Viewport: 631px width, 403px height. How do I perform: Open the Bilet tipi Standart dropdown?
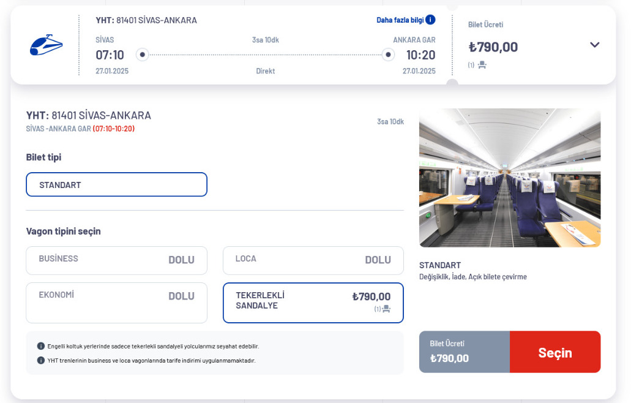(116, 184)
